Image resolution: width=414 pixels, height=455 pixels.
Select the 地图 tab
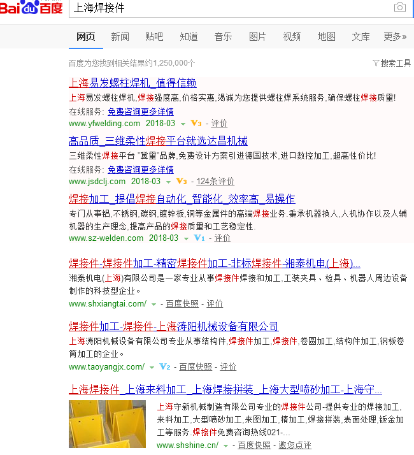coord(326,36)
